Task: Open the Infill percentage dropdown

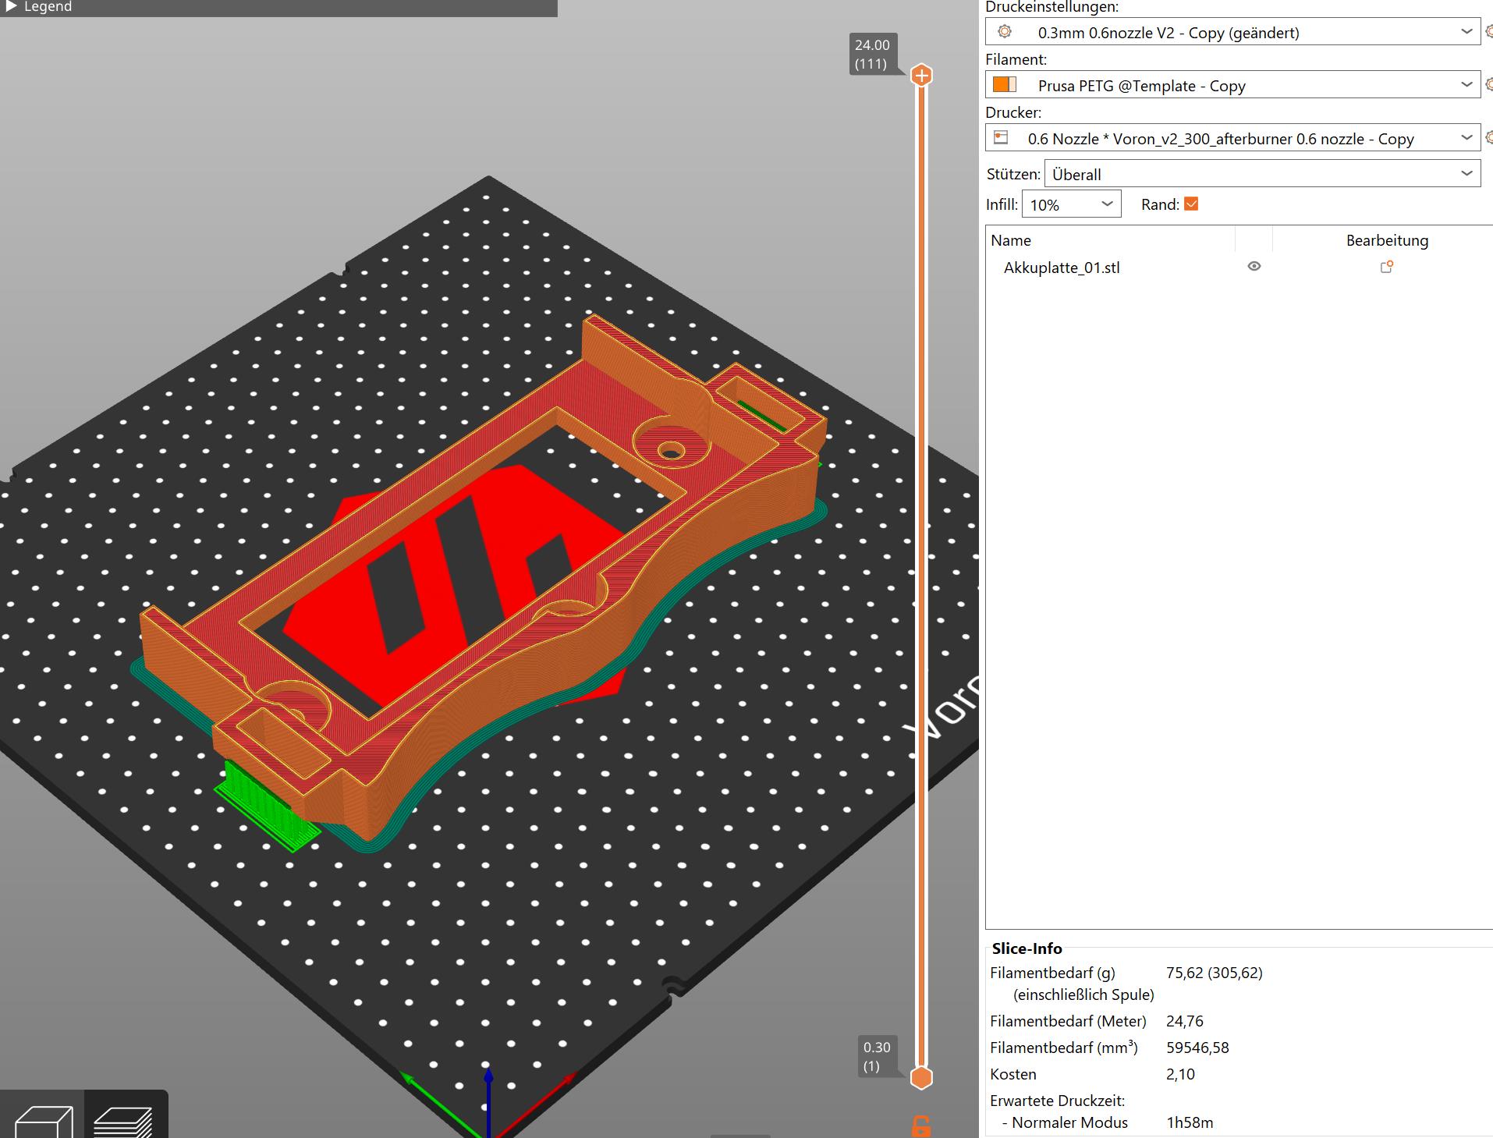Action: (1107, 204)
